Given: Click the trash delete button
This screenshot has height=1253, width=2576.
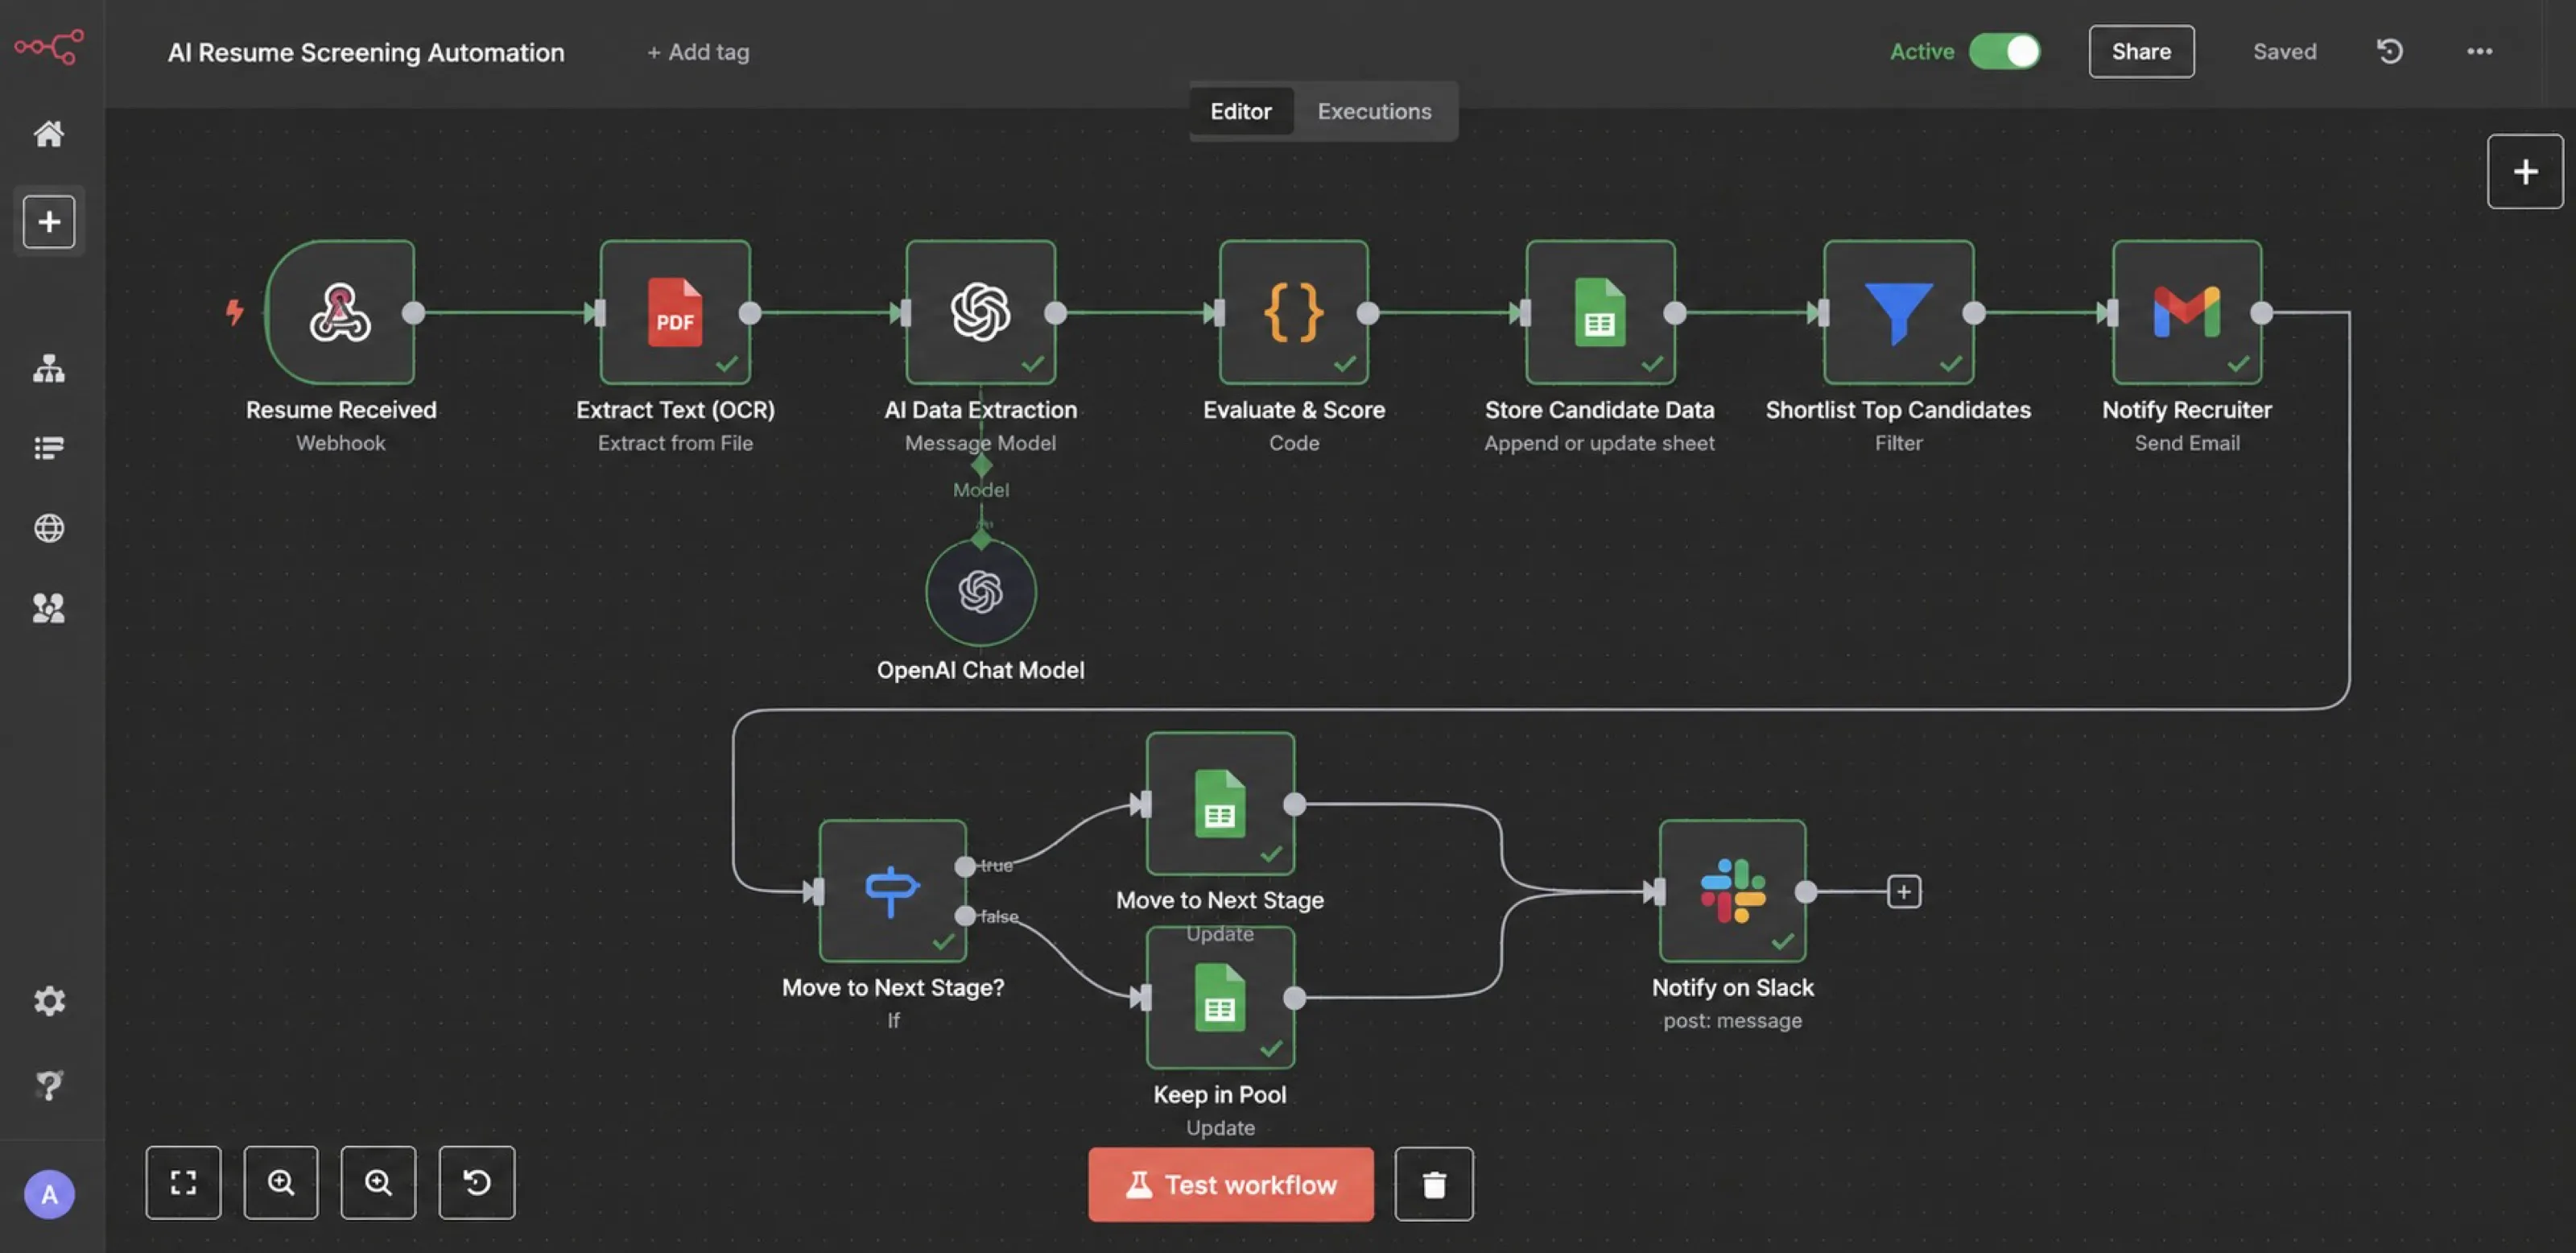Looking at the screenshot, I should [1433, 1184].
